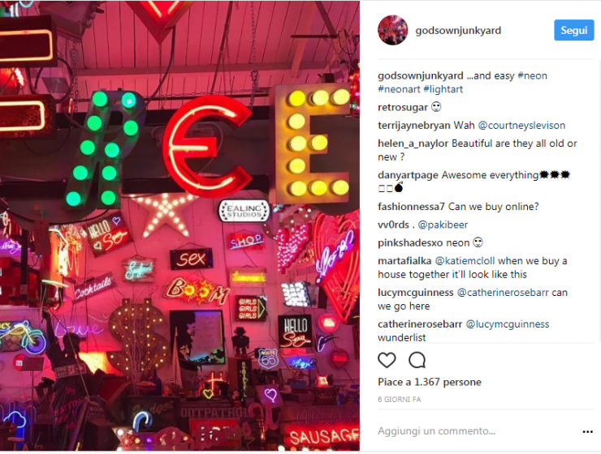Open the 6 GIORNI FA timestamp

click(399, 400)
